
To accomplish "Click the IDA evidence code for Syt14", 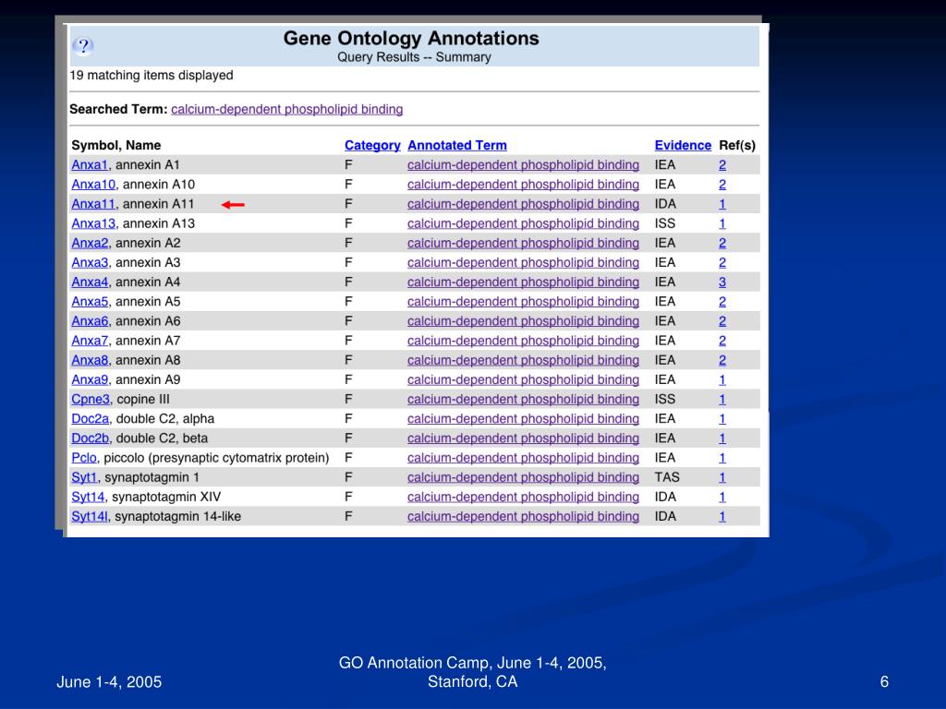I will tap(665, 497).
